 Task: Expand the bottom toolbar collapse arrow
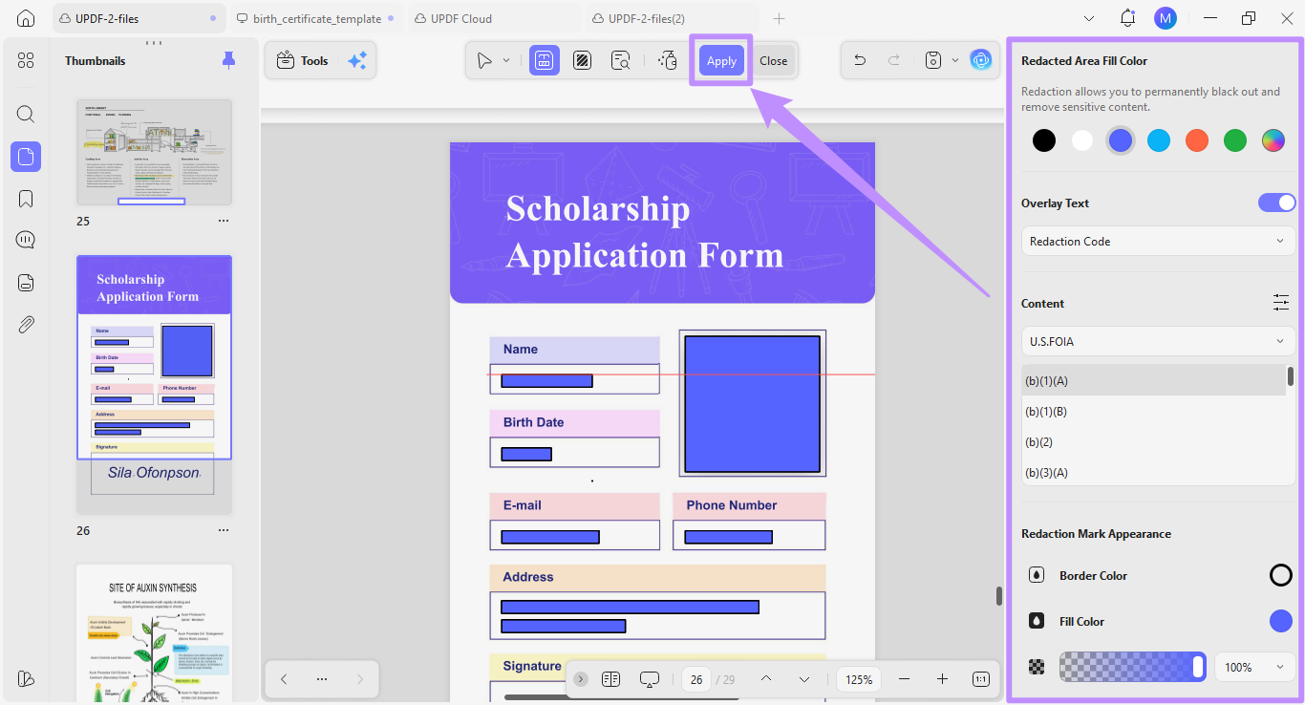click(581, 679)
